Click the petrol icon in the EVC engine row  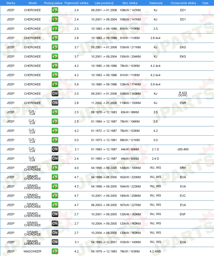coord(55,196)
